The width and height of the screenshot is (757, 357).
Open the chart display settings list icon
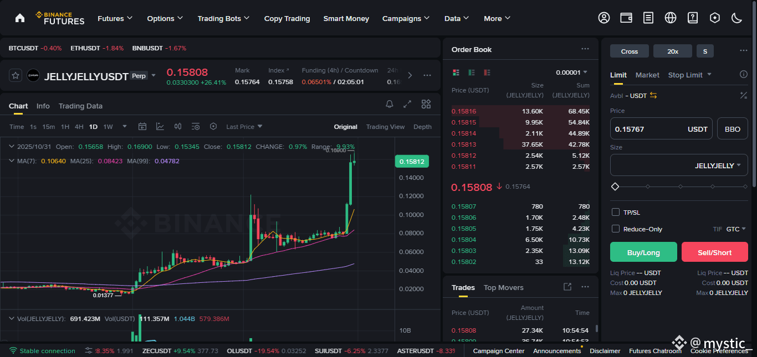196,127
